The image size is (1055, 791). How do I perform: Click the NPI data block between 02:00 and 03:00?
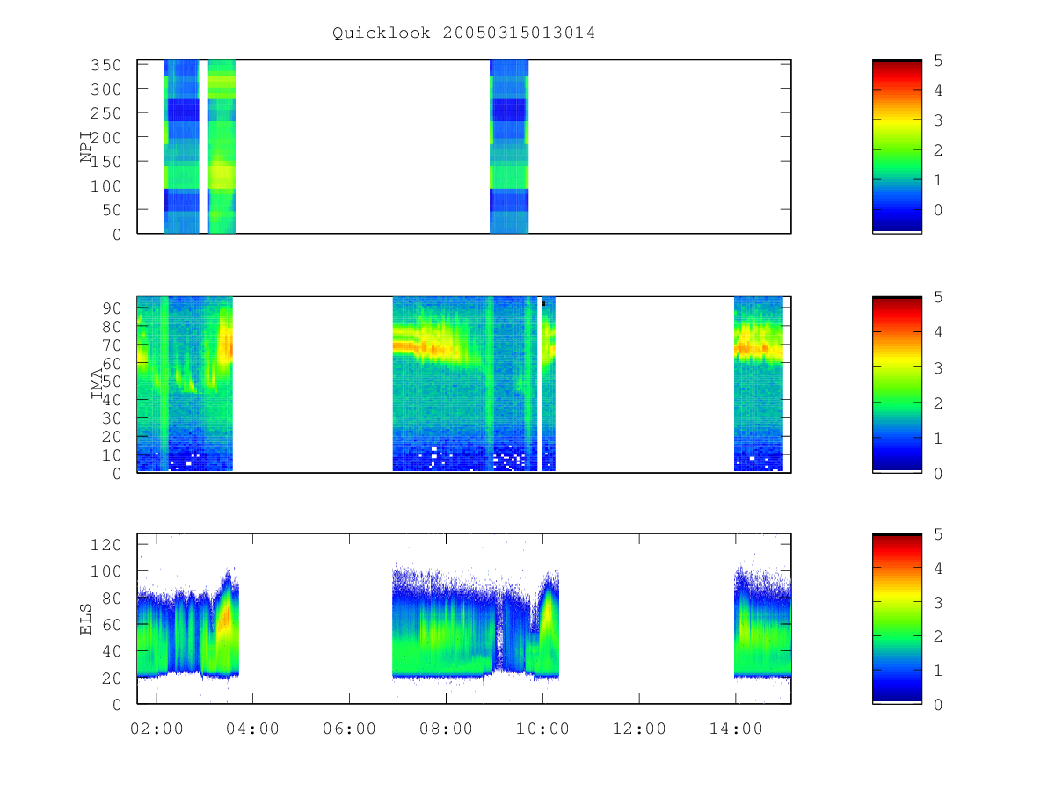pyautogui.click(x=181, y=146)
